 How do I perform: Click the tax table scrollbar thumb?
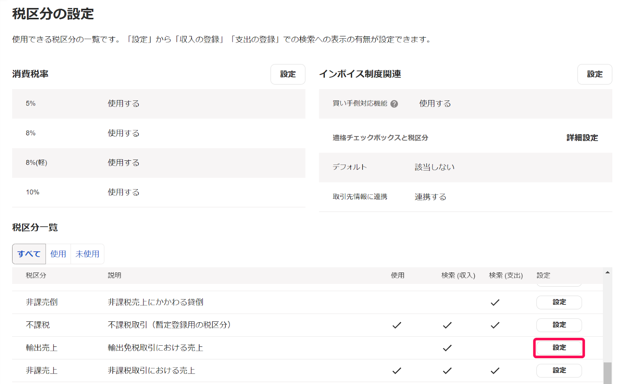pos(607,373)
